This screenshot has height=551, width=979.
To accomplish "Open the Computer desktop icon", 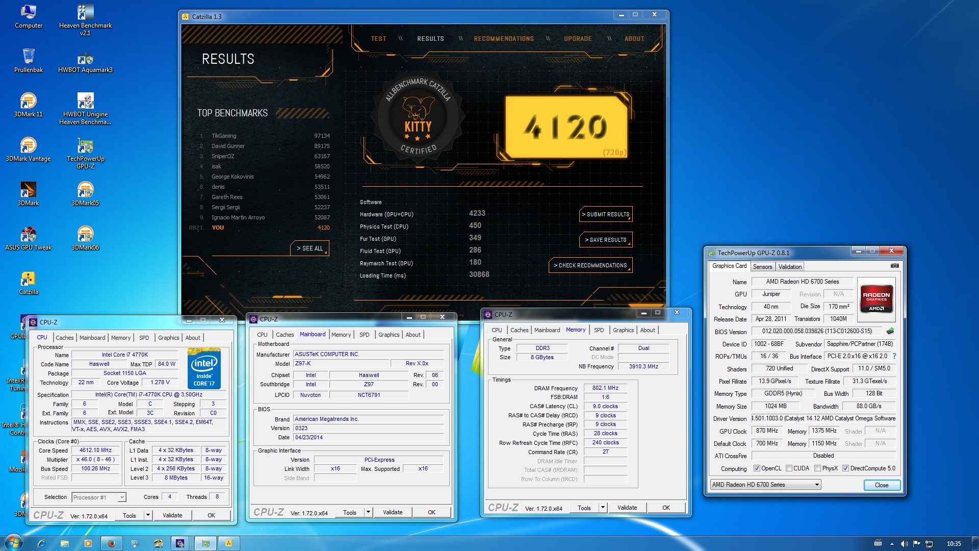I will 29,17.
